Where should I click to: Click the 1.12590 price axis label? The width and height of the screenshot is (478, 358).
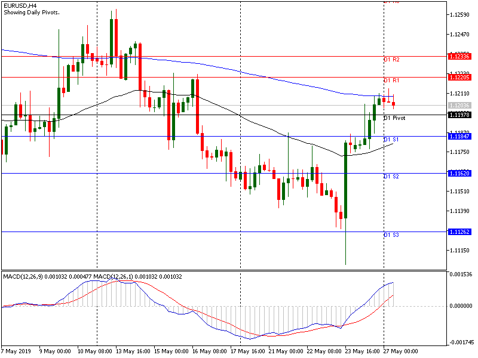point(460,14)
